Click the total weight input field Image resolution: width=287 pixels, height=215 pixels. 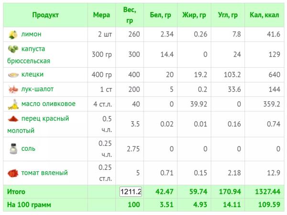pos(130,191)
